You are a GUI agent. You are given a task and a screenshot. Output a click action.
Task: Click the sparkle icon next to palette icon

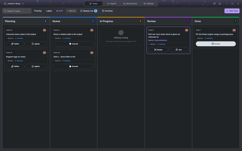click(220, 4)
